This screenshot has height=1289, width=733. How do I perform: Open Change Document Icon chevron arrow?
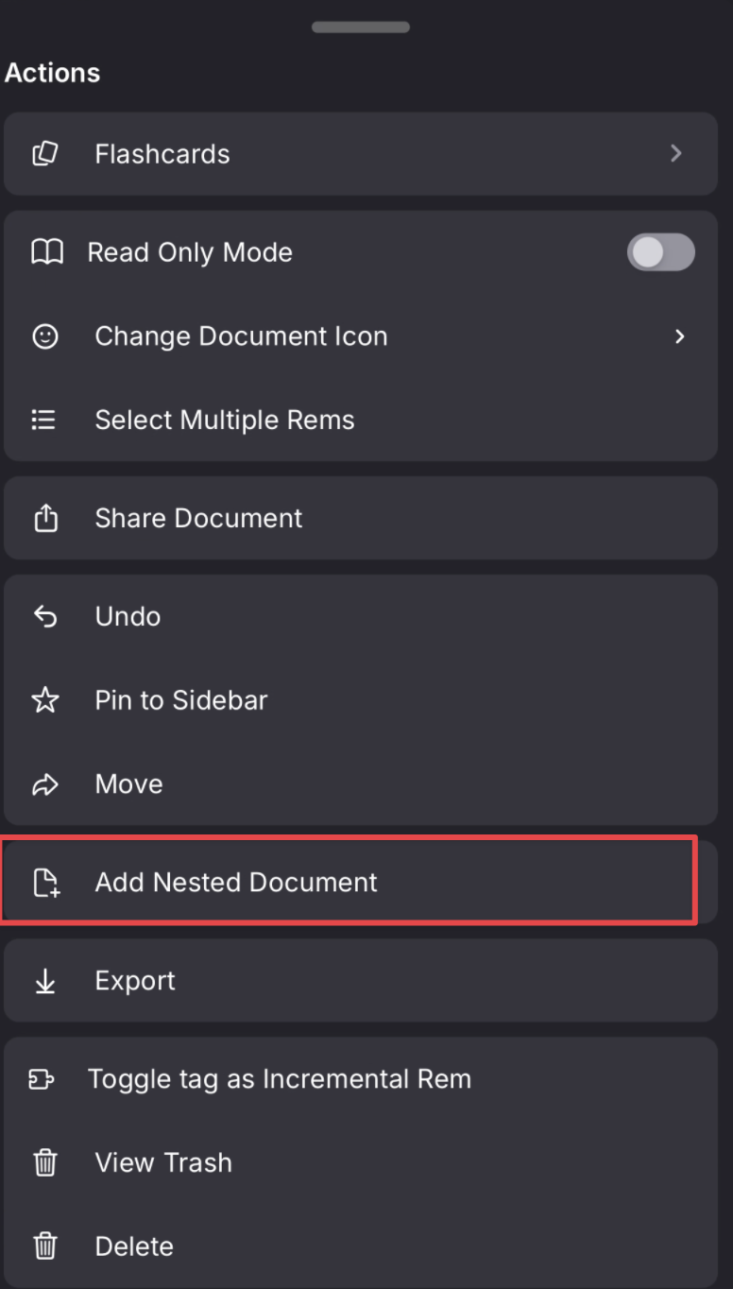pyautogui.click(x=679, y=336)
